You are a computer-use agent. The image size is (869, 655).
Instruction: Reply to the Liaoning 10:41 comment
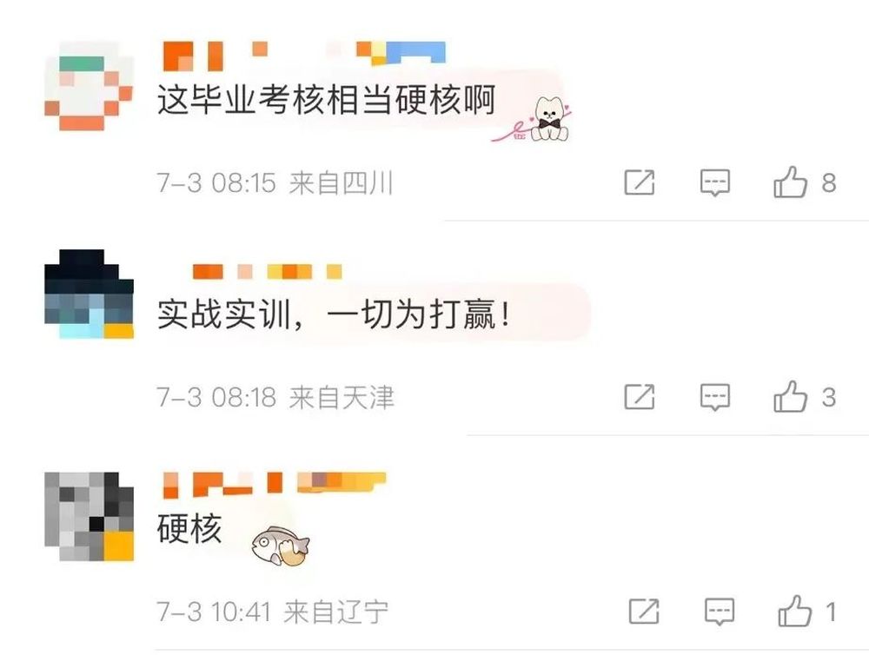pyautogui.click(x=720, y=612)
